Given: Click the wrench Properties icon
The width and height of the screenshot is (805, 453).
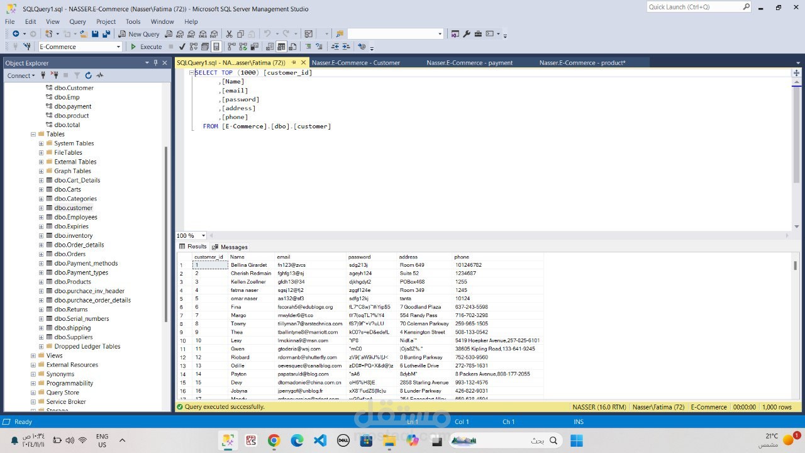Looking at the screenshot, I should [467, 34].
